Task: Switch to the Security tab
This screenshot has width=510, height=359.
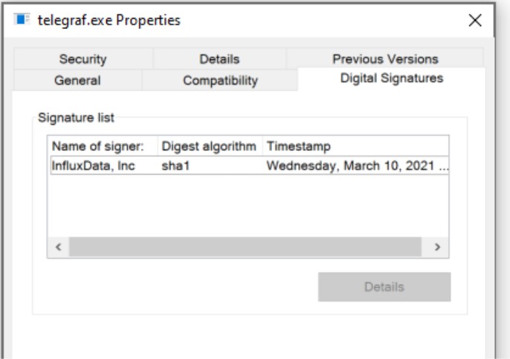Action: 83,59
